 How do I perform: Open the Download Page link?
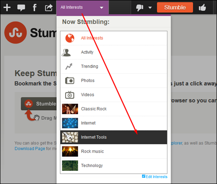tap(30, 148)
